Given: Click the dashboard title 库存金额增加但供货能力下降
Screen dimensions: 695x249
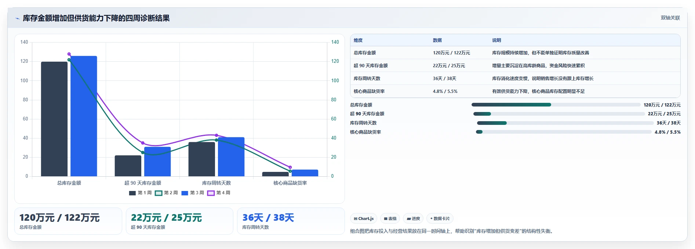Looking at the screenshot, I should tap(96, 18).
